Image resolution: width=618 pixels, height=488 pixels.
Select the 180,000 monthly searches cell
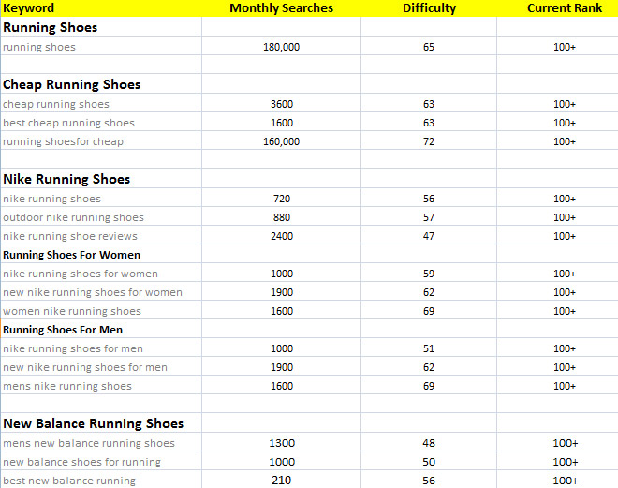coord(281,47)
